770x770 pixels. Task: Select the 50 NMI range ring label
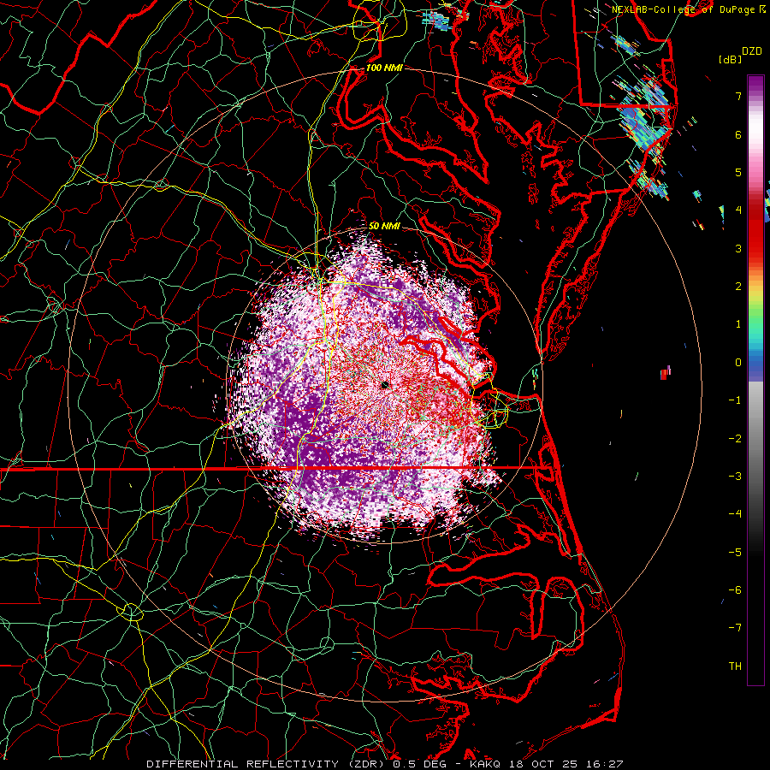tap(384, 226)
